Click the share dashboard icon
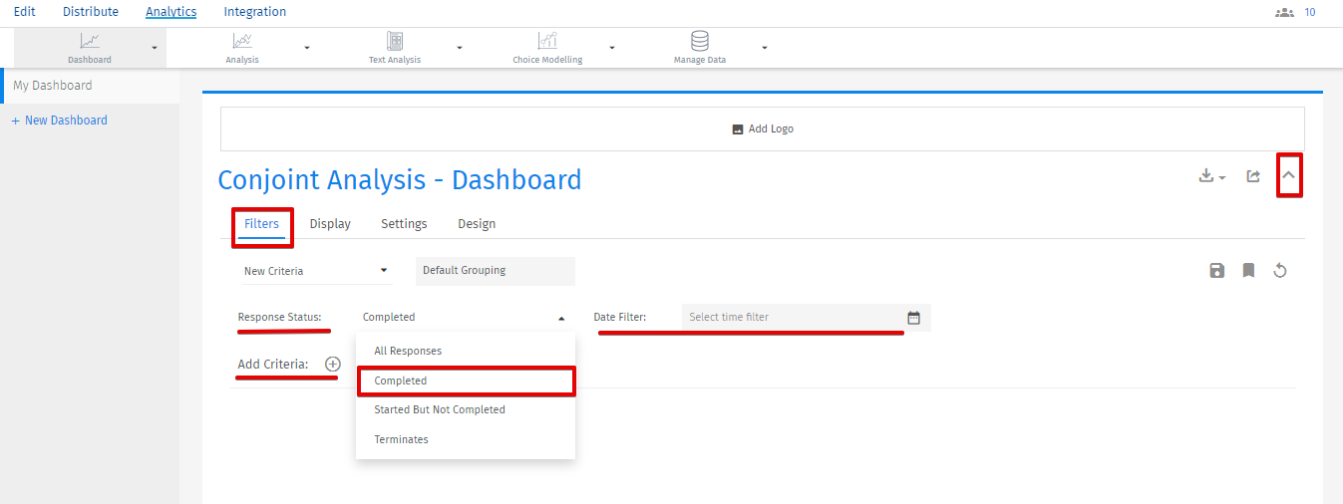This screenshot has width=1343, height=504. click(1253, 176)
